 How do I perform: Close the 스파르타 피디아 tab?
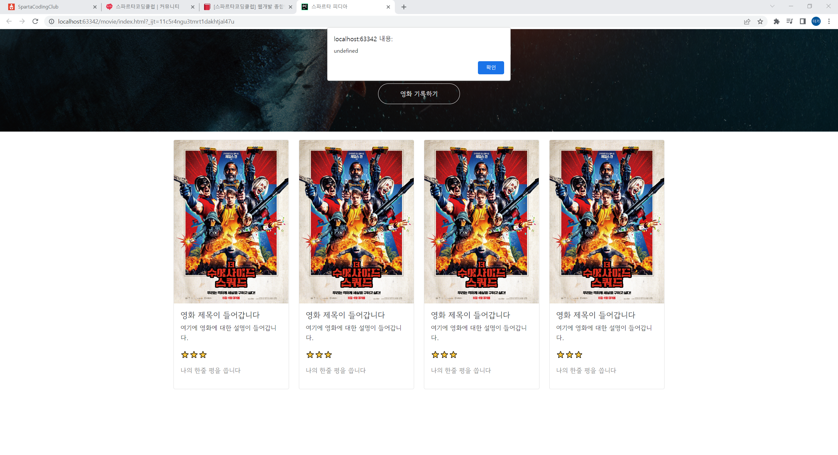click(388, 7)
